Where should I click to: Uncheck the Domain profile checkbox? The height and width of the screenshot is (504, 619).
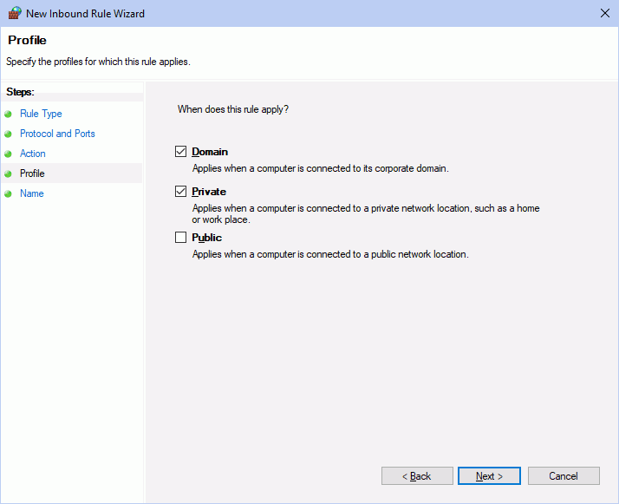click(181, 152)
